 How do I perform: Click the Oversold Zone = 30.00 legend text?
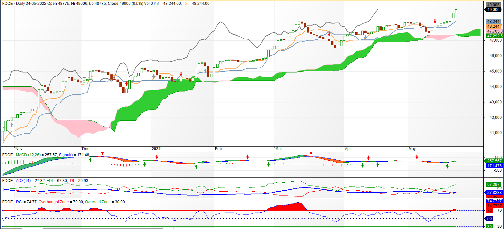105,202
